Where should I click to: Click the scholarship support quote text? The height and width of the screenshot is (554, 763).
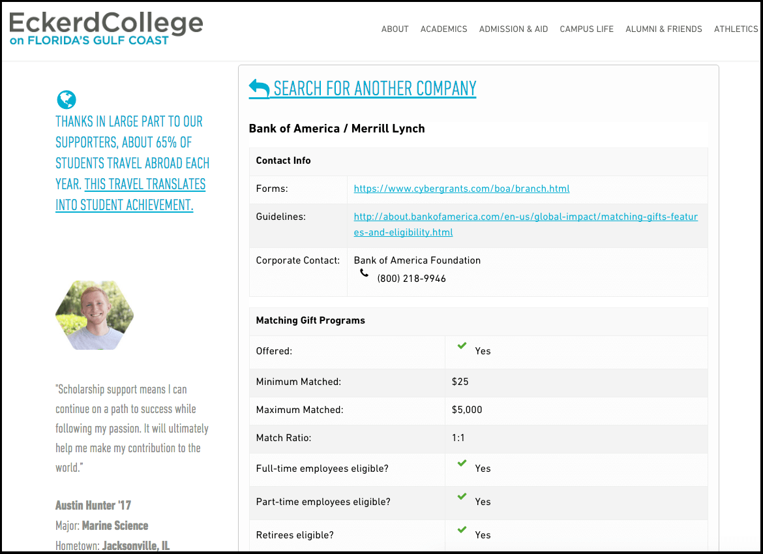132,429
